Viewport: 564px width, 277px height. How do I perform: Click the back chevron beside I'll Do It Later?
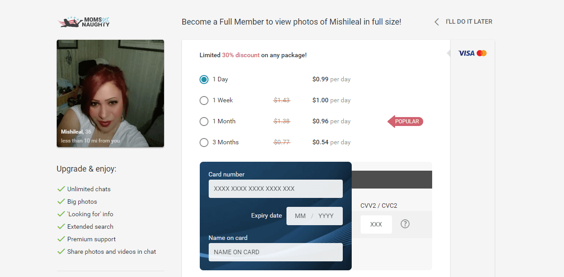point(437,21)
